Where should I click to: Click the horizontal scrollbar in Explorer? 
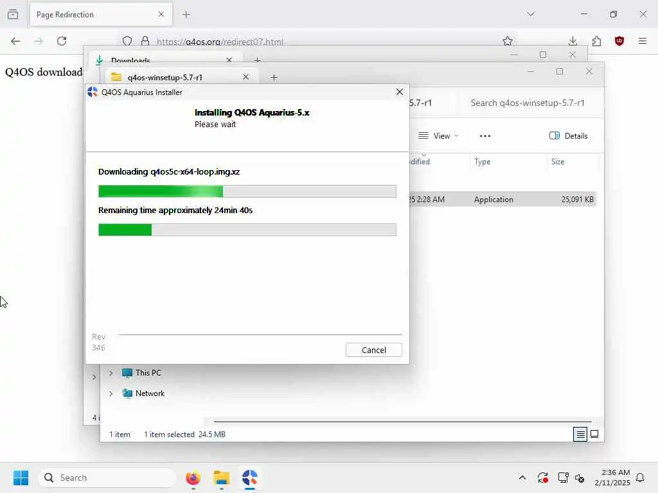(403, 421)
